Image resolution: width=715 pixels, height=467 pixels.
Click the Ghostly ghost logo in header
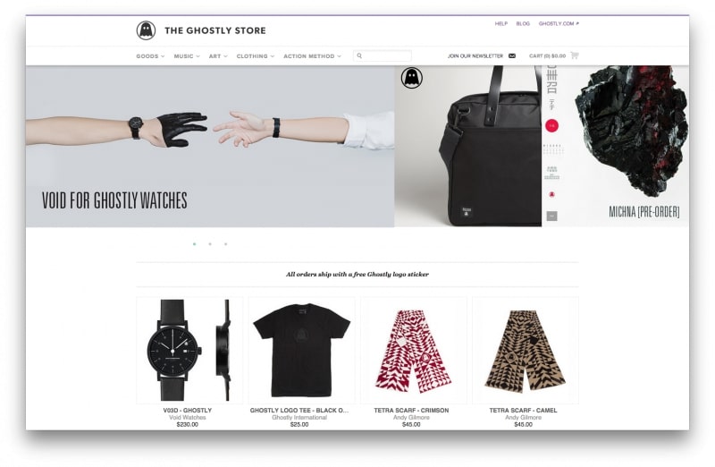[146, 30]
